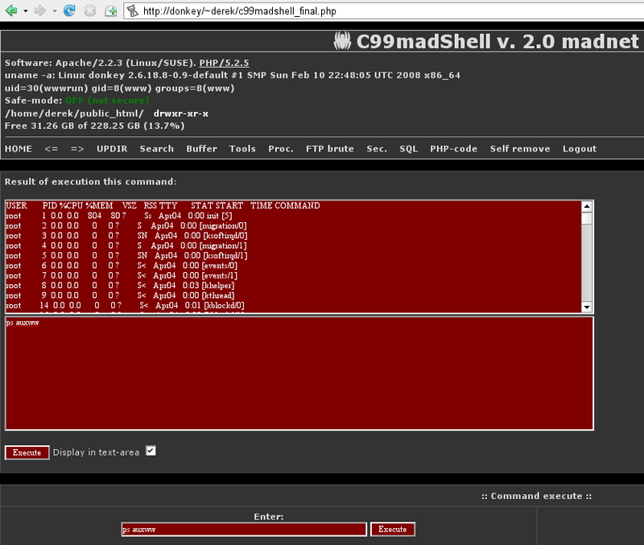Click the <= back navigation link
Image resolution: width=644 pixels, height=545 pixels.
pos(52,149)
